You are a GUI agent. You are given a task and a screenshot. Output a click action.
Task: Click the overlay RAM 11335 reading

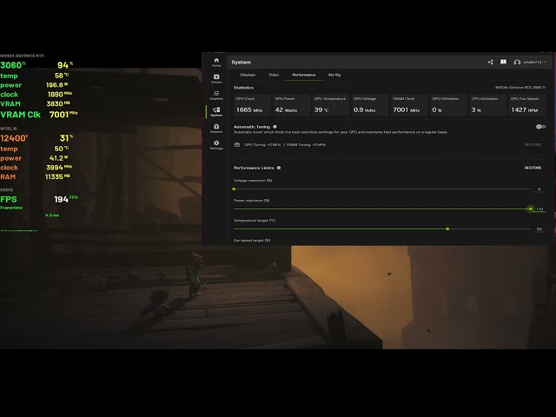pos(54,177)
